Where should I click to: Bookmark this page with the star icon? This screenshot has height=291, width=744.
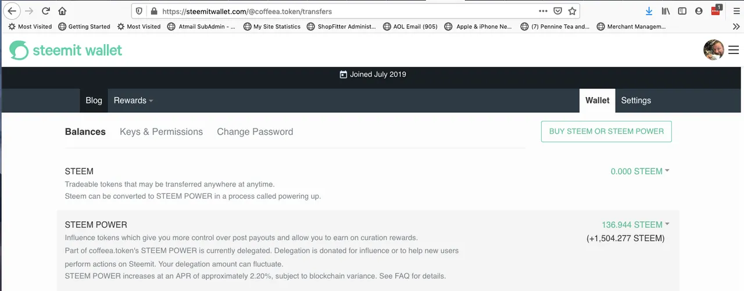(x=573, y=11)
